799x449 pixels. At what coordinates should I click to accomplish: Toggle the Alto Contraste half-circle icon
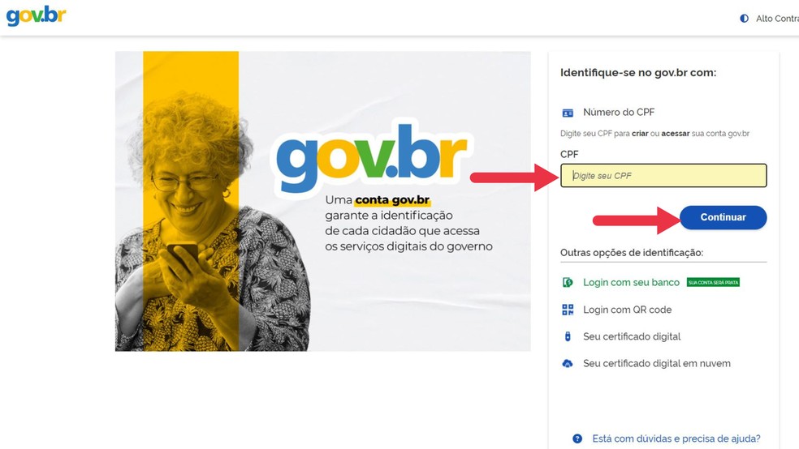[x=744, y=19]
